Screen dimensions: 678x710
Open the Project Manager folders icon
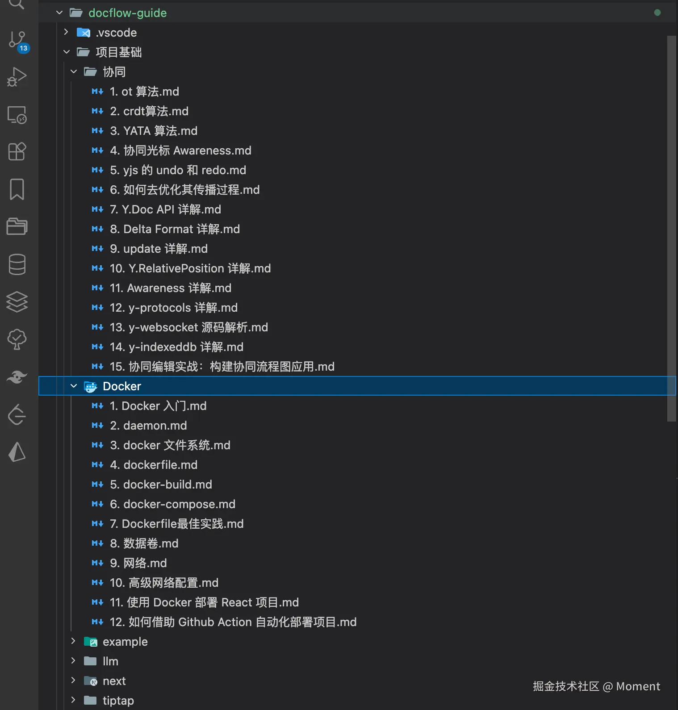17,226
